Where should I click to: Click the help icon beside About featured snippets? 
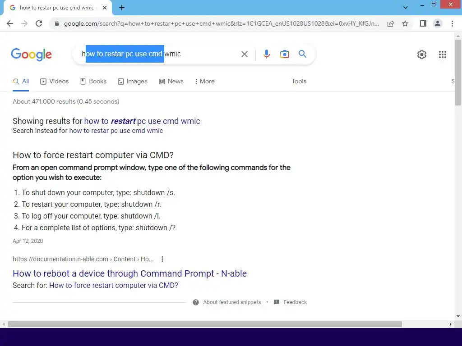196,302
